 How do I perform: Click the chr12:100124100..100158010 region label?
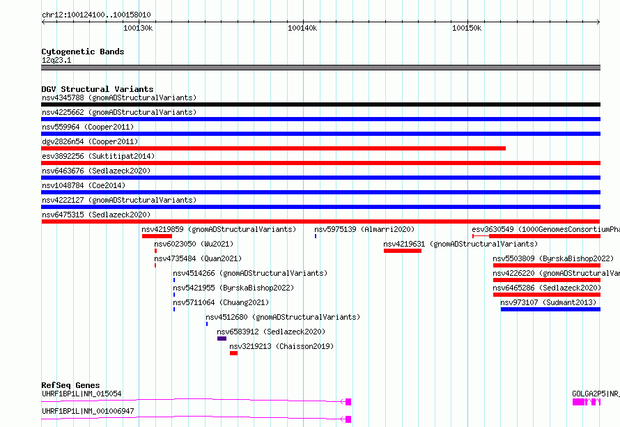96,15
